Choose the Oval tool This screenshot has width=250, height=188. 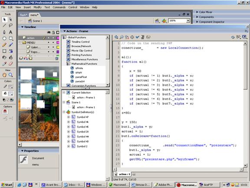4,38
